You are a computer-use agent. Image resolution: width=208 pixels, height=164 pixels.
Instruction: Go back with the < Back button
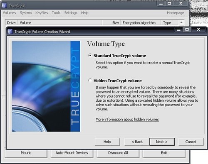(x=137, y=142)
